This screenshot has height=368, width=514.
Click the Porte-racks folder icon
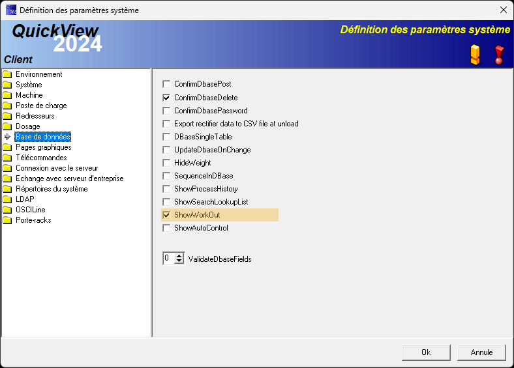(8, 220)
